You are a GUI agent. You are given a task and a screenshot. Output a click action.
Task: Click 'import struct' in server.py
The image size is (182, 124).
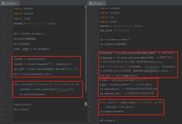pos(23,14)
